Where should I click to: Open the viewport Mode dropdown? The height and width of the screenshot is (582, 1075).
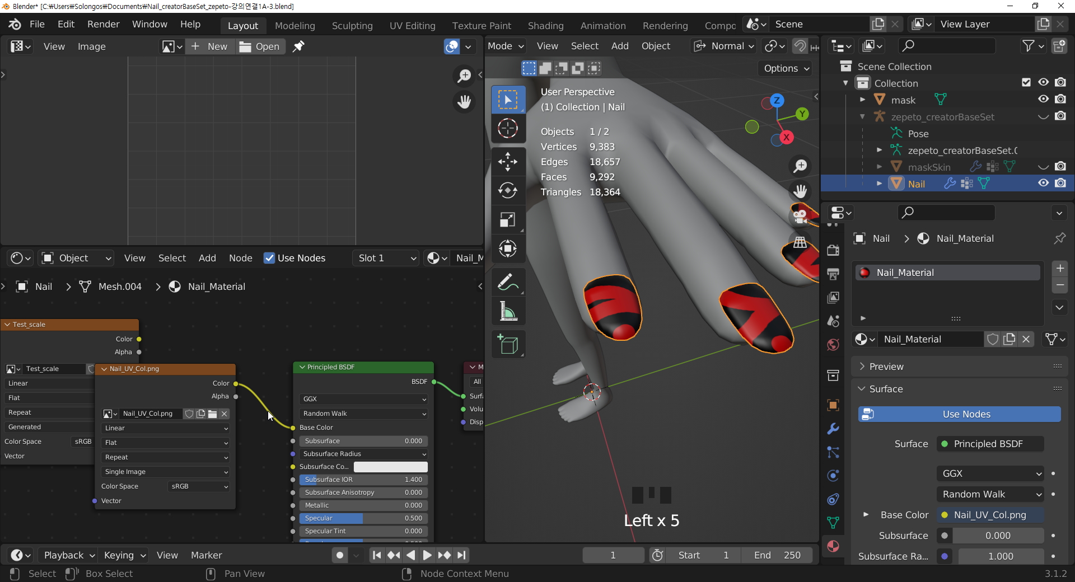(506, 46)
